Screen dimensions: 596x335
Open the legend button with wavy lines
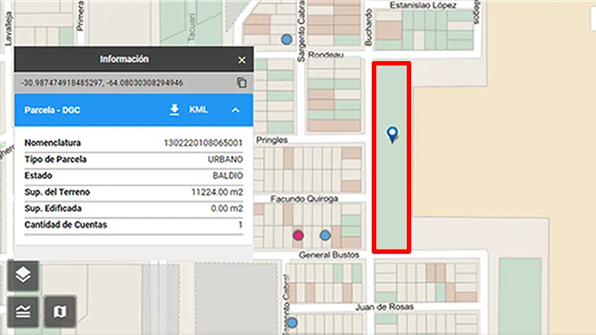coord(23,311)
